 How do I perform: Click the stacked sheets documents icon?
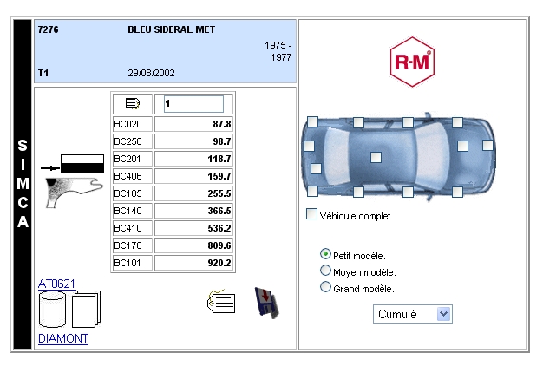(86, 309)
